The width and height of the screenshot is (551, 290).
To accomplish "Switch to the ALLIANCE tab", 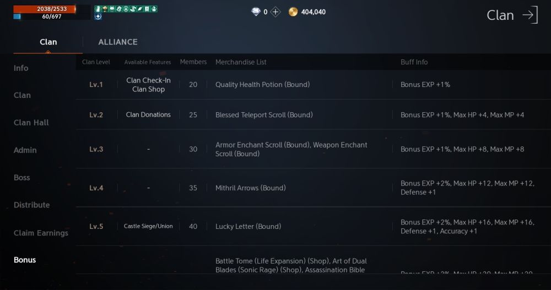I will click(118, 42).
